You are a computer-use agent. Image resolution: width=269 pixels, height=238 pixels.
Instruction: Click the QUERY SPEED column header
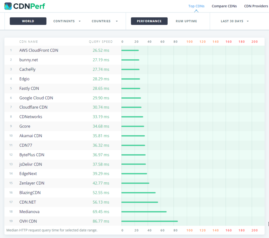(101, 42)
